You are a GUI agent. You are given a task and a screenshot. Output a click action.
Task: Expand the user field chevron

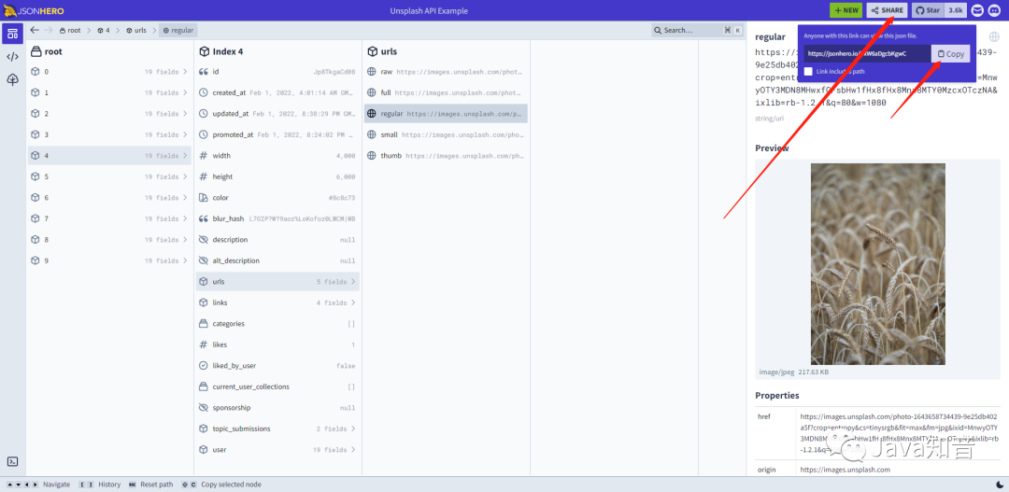tap(354, 450)
